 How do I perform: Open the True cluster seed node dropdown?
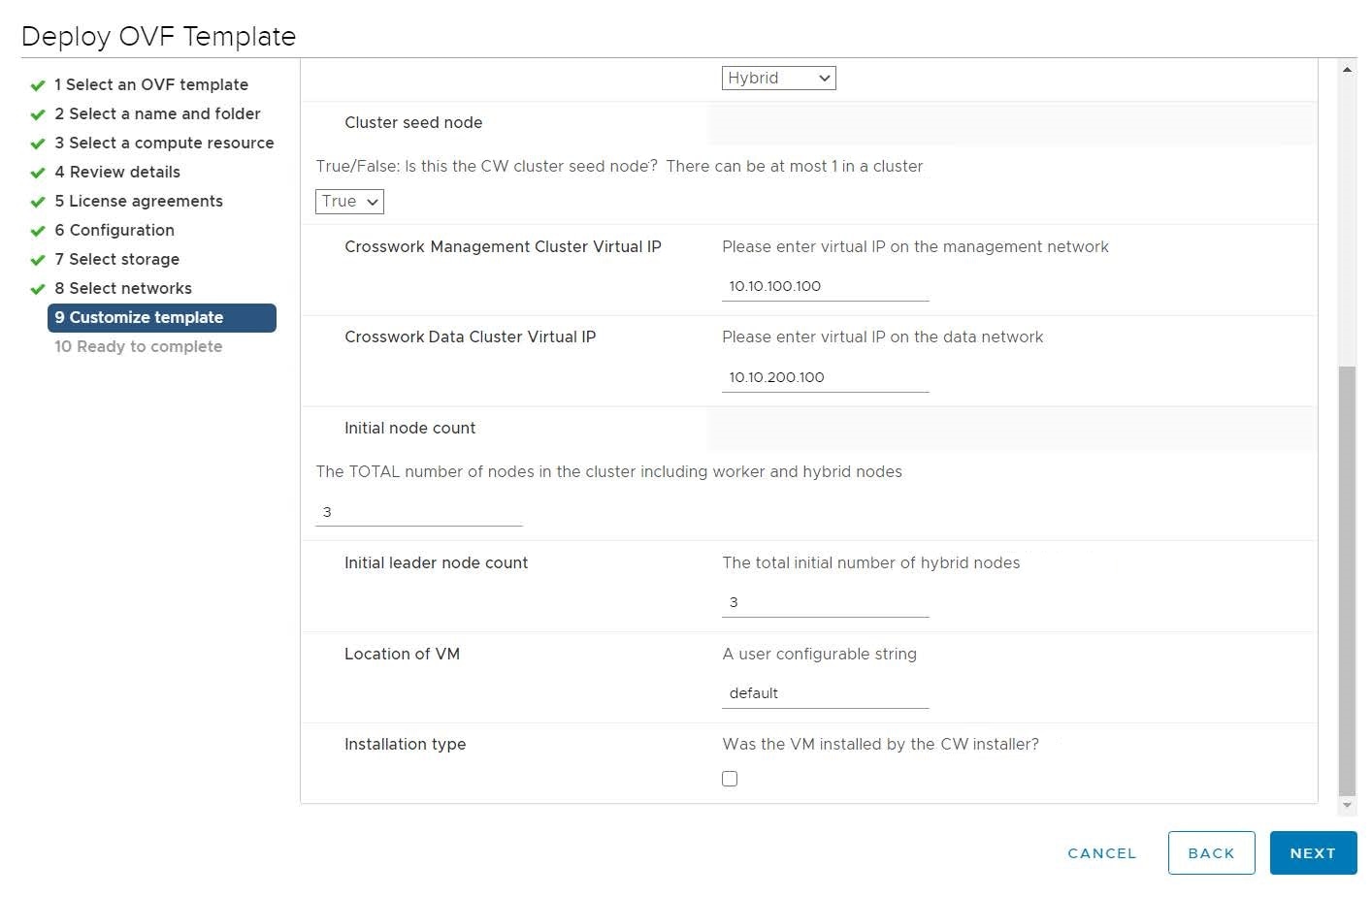tap(349, 201)
